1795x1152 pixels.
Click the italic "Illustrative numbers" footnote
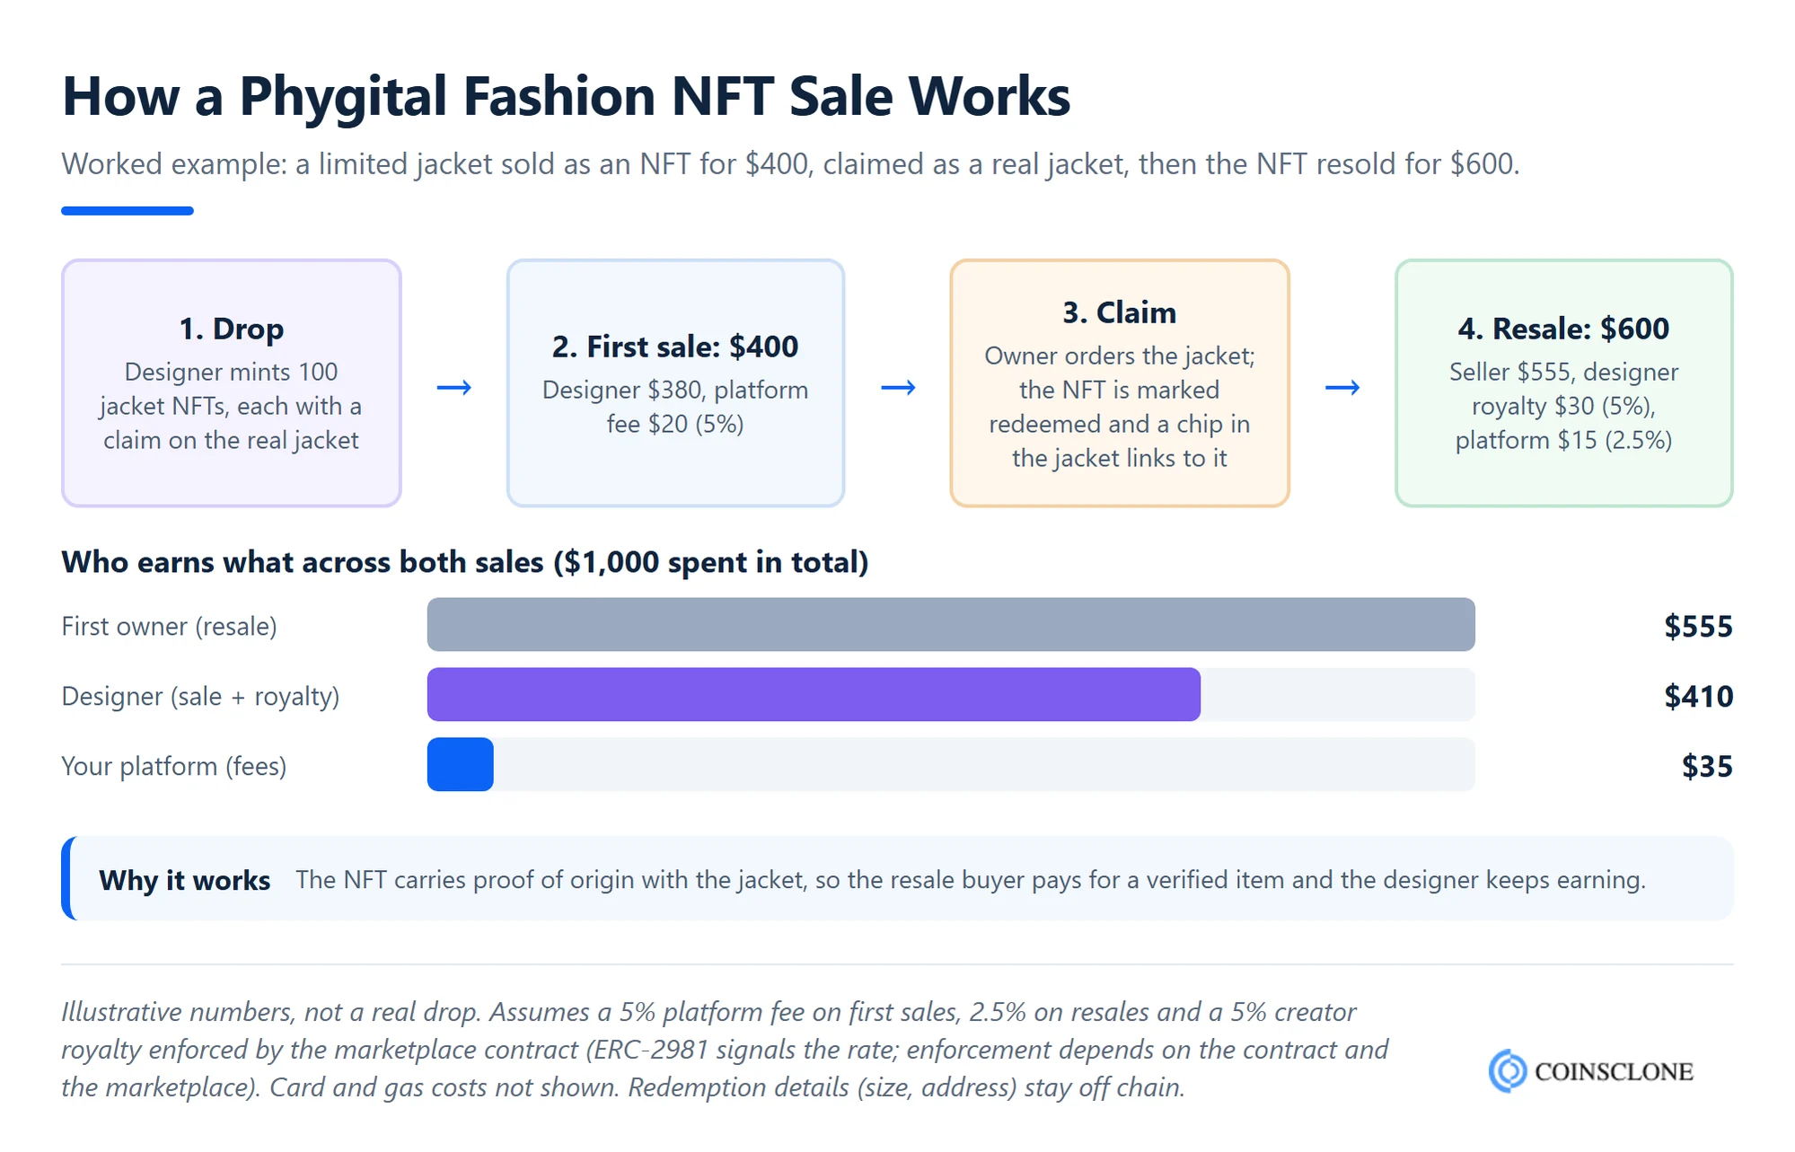tap(725, 1050)
